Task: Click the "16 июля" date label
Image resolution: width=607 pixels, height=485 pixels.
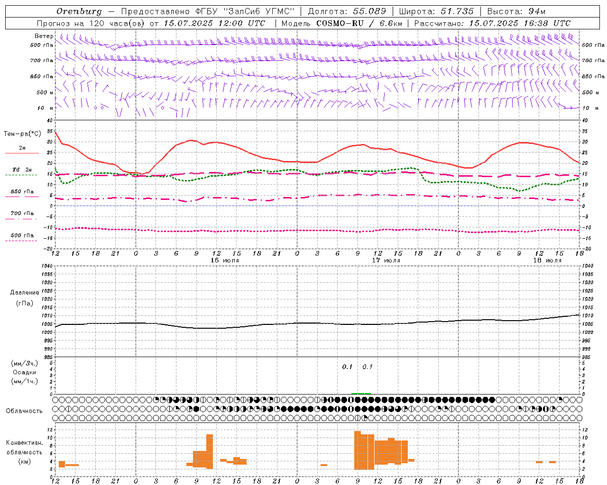Action: [225, 260]
